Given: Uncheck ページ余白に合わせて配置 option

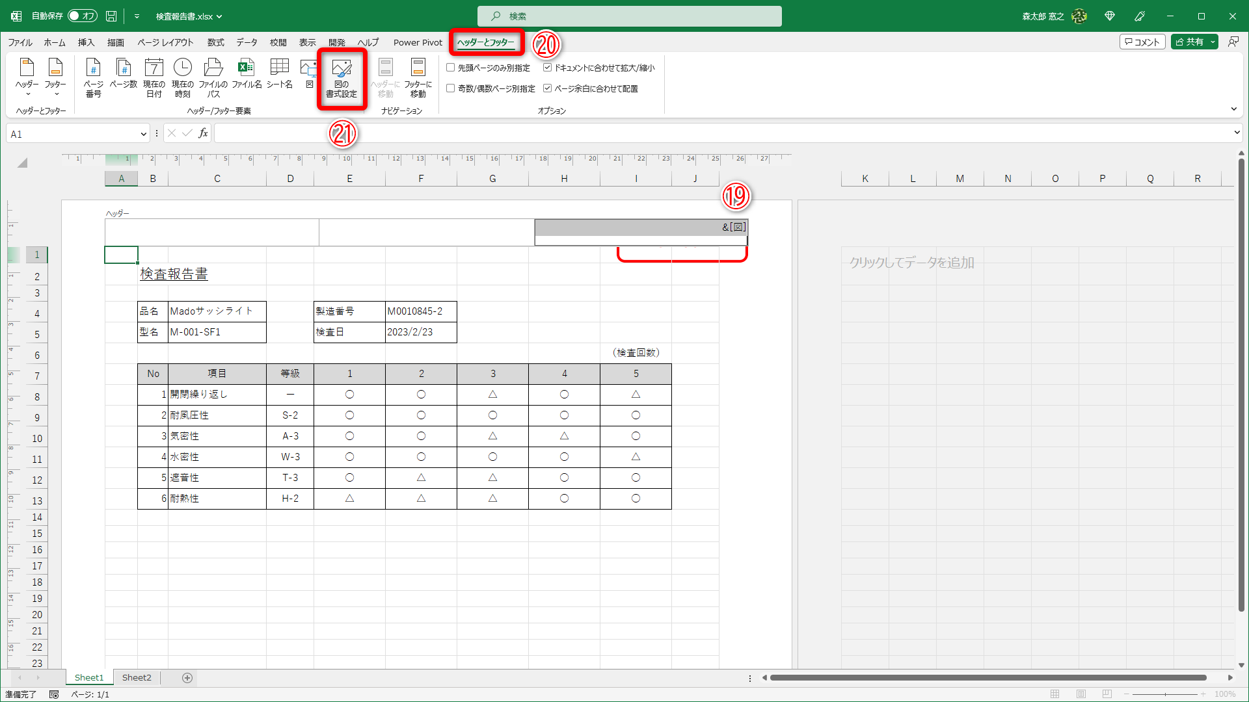Looking at the screenshot, I should point(548,88).
